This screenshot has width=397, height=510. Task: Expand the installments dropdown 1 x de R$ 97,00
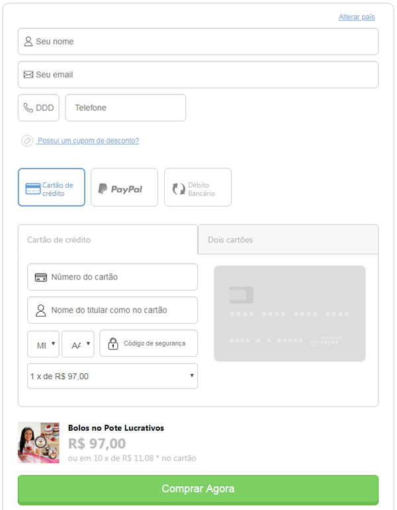tap(112, 376)
